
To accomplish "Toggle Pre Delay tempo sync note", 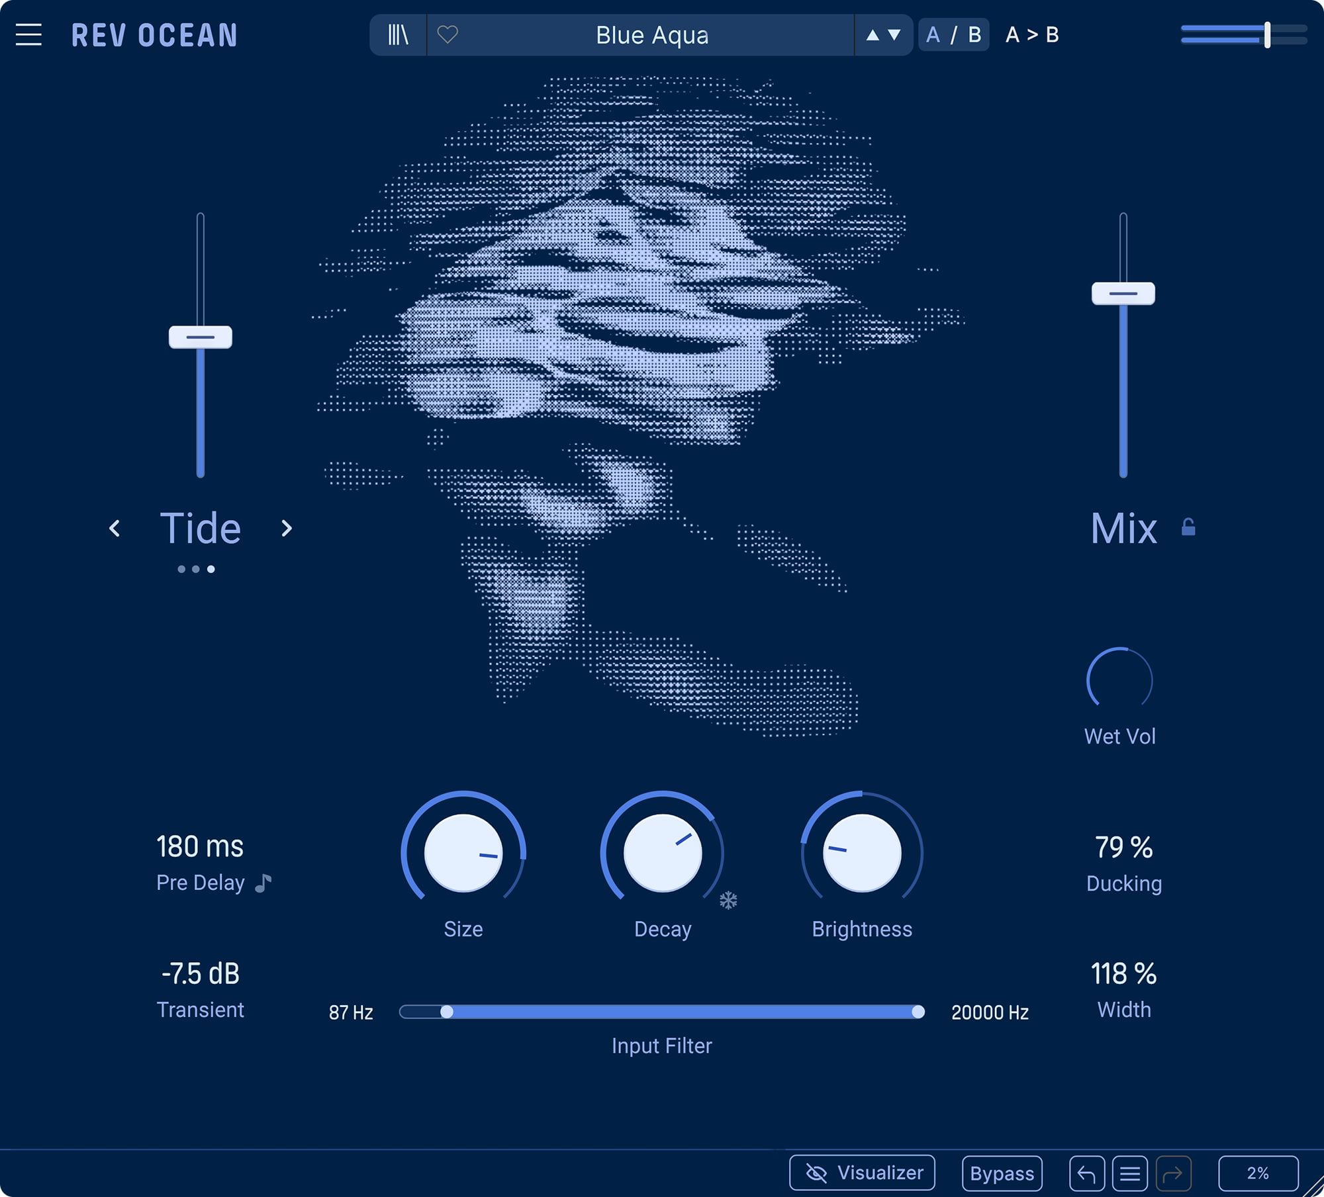I will pos(263,883).
